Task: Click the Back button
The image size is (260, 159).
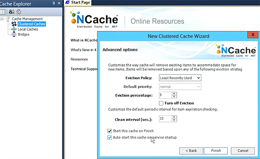Action: click(x=191, y=151)
